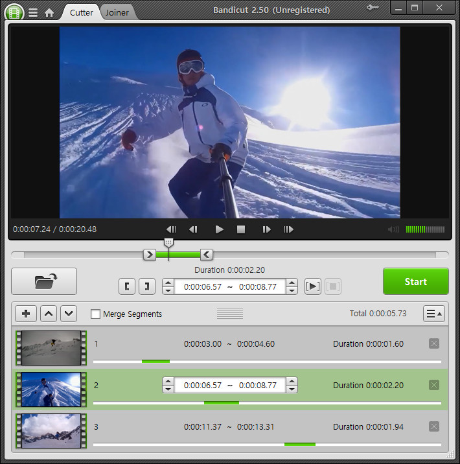Viewport: 460px width, 464px height.
Task: Click the 0:00:07.24 current time display
Action: click(32, 229)
